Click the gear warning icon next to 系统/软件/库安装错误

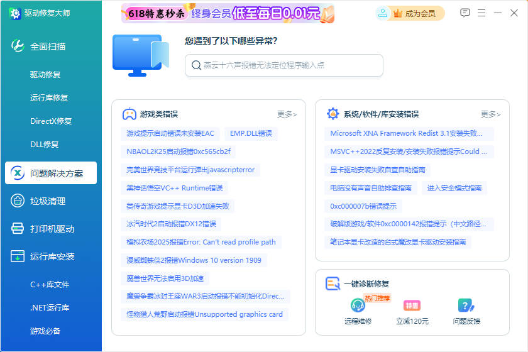pos(333,114)
